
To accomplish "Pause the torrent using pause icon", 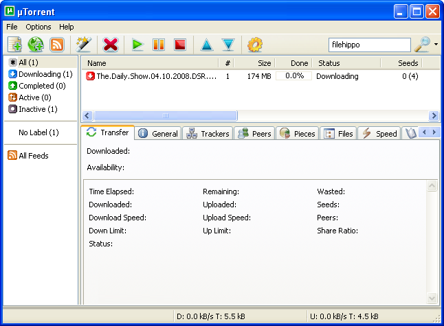I will click(x=159, y=45).
